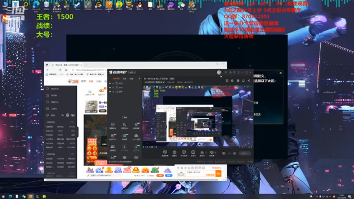Open the yellow folder desktop icon
This screenshot has width=354, height=199.
coord(150,5)
